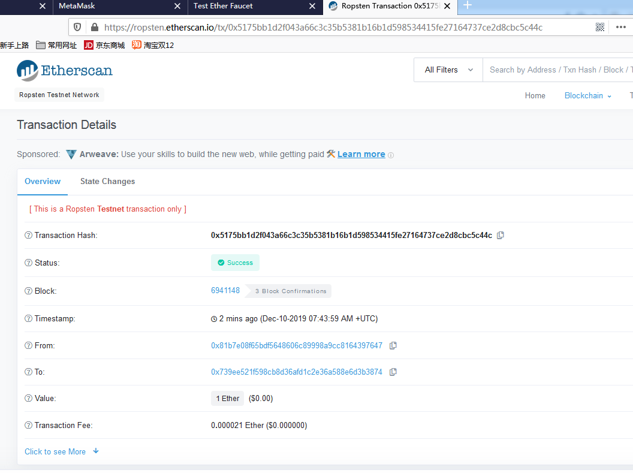Open the To address 0x739ee521 link
This screenshot has width=633, height=473.
(x=296, y=372)
